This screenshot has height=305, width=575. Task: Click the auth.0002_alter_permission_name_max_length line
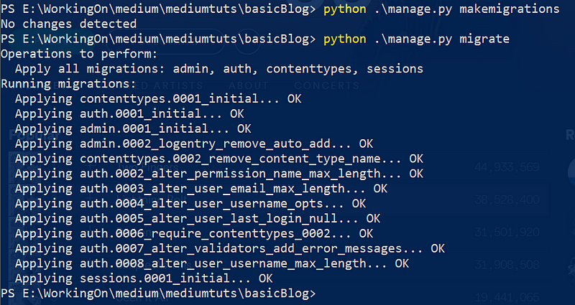pyautogui.click(x=219, y=174)
